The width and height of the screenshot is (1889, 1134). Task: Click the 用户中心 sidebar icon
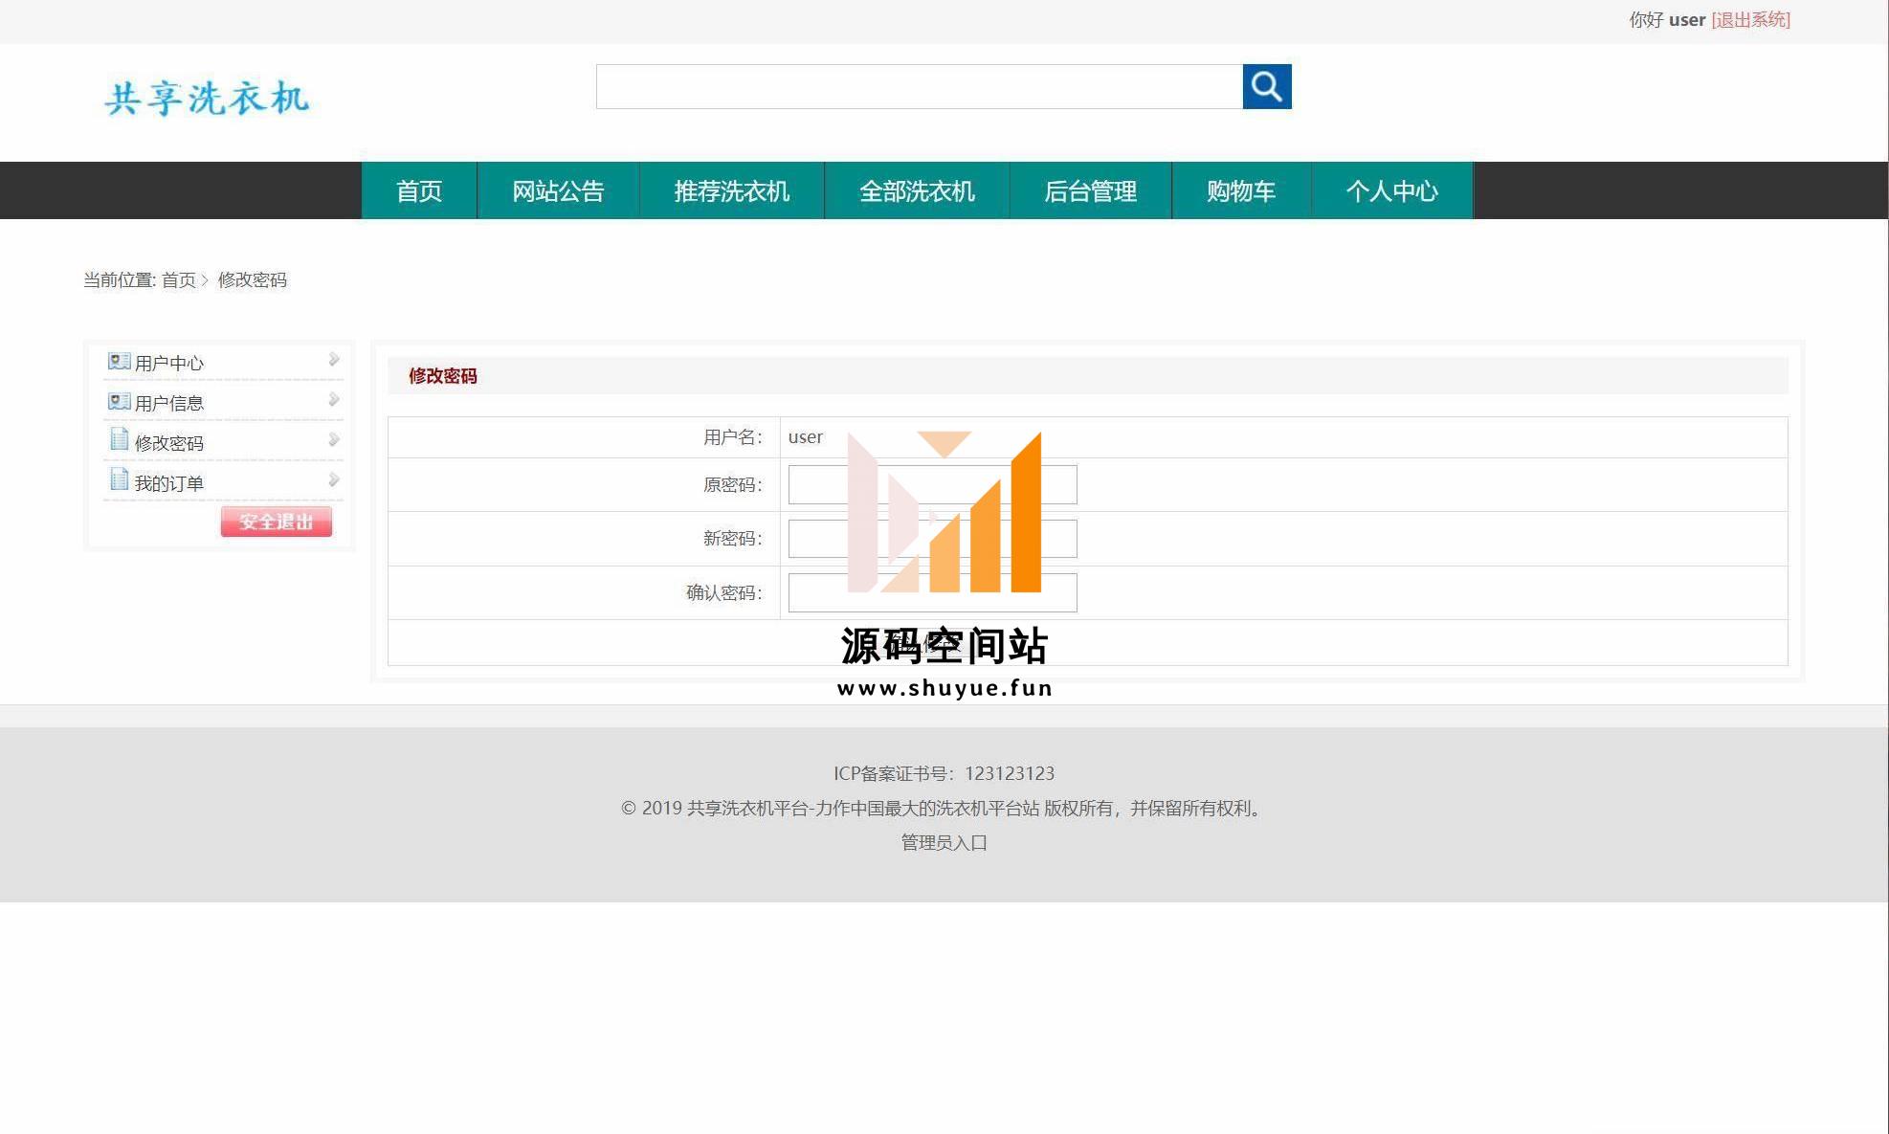point(119,361)
